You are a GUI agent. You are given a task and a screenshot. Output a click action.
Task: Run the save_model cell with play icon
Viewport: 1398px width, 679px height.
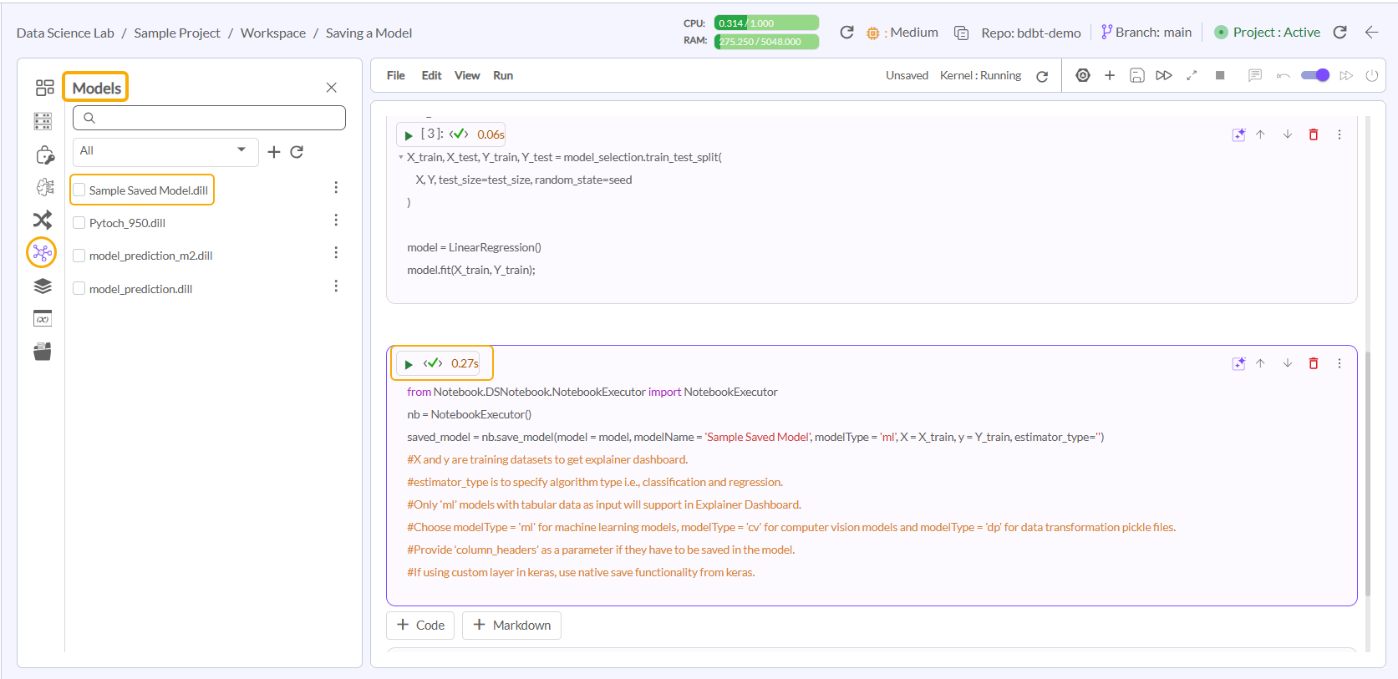[x=409, y=364]
